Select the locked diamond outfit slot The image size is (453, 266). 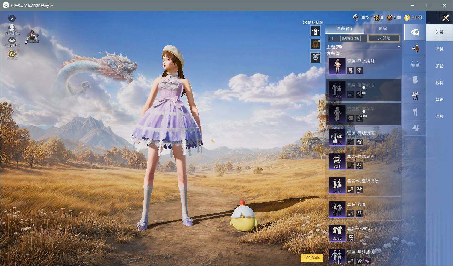(315, 57)
